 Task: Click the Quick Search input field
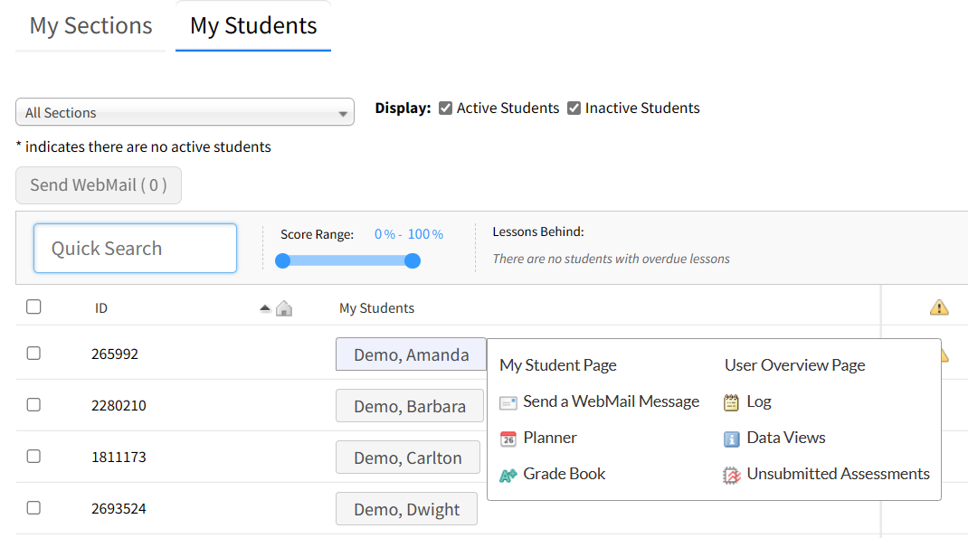coord(135,249)
